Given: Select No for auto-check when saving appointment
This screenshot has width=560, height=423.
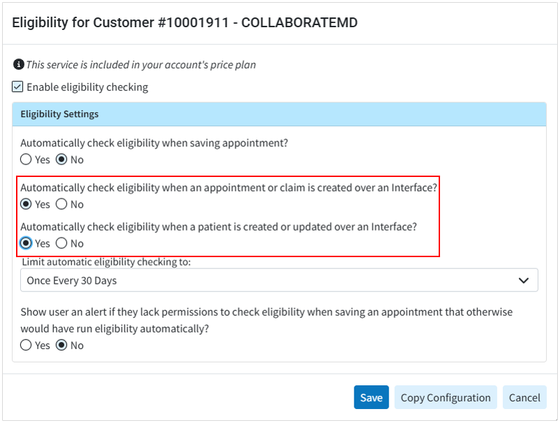Looking at the screenshot, I should pos(61,160).
